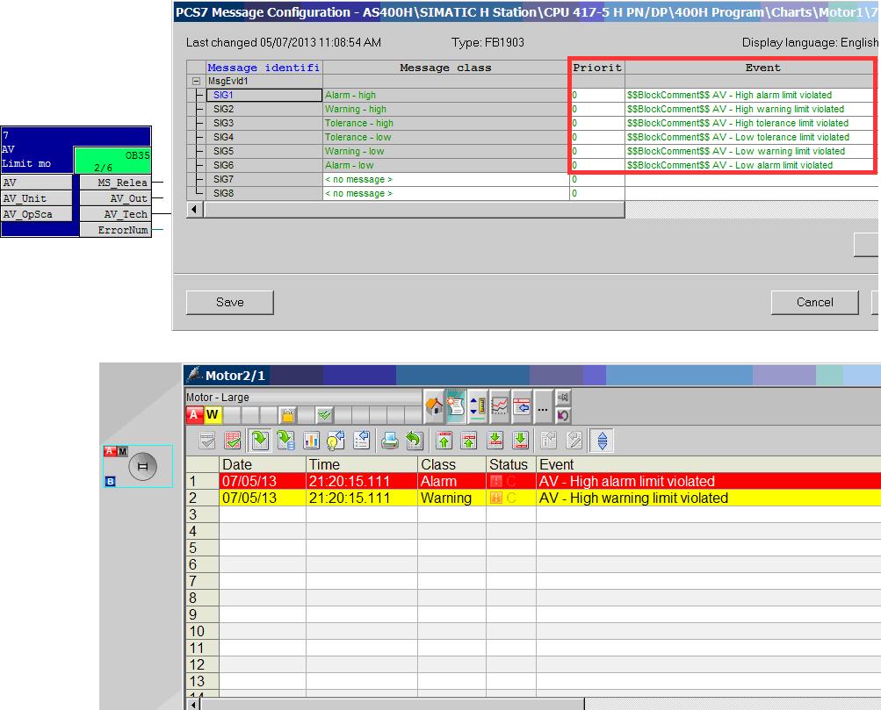Click the green checkmark status indicator
Screen dimensions: 881x710
click(324, 415)
